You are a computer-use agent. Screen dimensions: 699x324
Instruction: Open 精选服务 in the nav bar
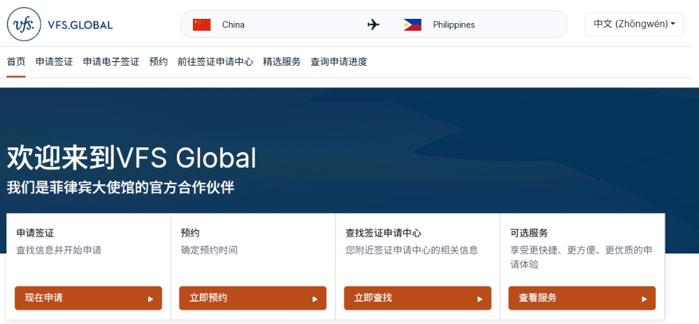coord(282,61)
